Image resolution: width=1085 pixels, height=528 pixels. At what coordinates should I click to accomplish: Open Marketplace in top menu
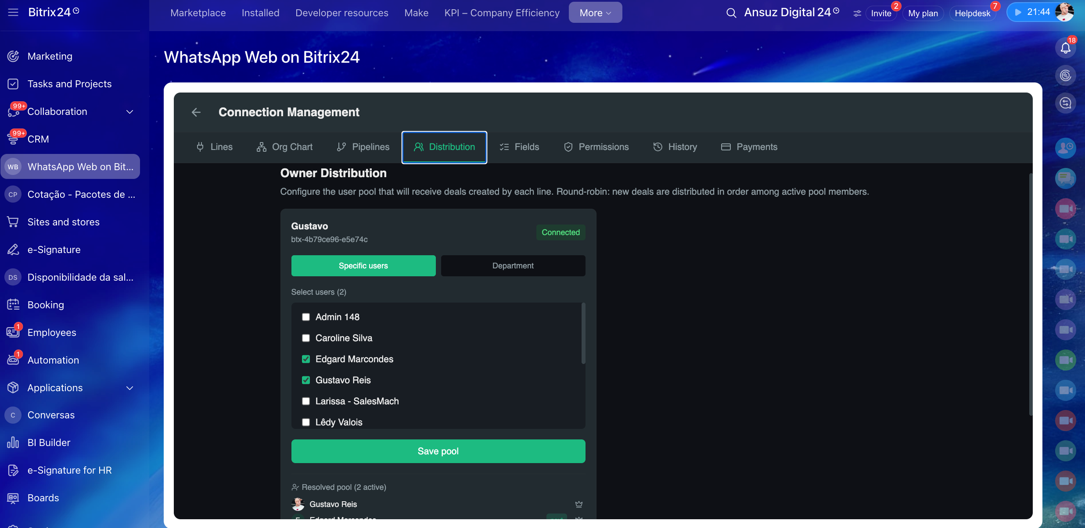pyautogui.click(x=198, y=13)
